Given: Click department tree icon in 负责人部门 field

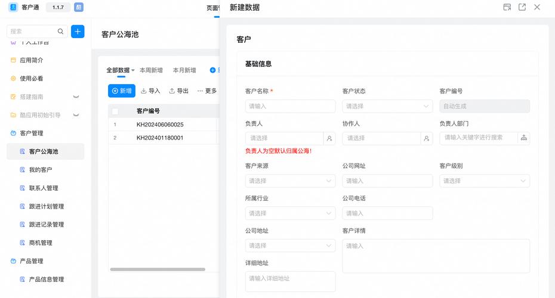Looking at the screenshot, I should pos(523,138).
